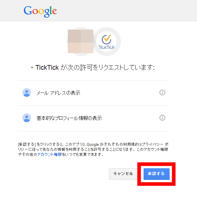This screenshot has height=199, width=197.
Task: Click person icon beside 基本的なプロフィール情報の表示
Action: (27, 118)
